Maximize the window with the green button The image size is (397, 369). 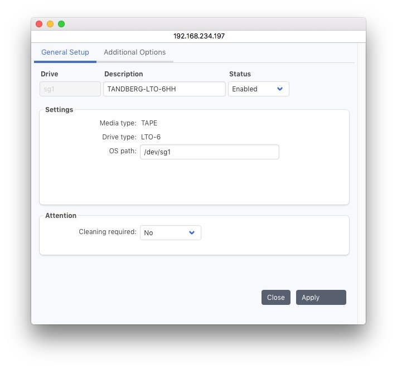(61, 24)
